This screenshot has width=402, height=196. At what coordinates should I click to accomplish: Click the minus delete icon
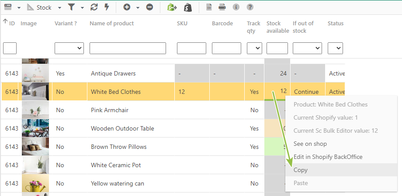149,7
